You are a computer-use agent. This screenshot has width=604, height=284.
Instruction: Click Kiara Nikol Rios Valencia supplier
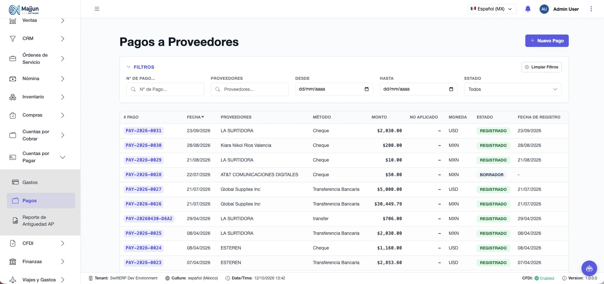pyautogui.click(x=246, y=145)
